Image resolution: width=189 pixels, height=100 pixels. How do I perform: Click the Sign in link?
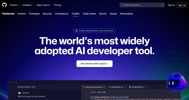pos(171,5)
